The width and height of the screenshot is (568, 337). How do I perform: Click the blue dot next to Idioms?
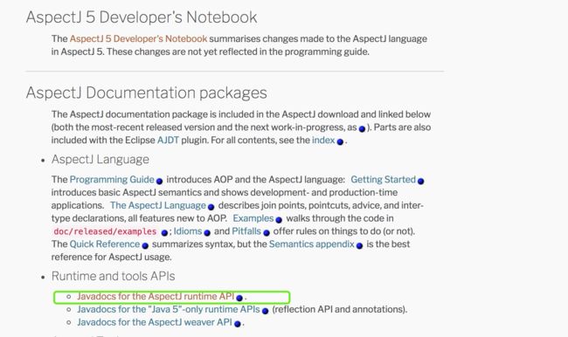coord(207,233)
